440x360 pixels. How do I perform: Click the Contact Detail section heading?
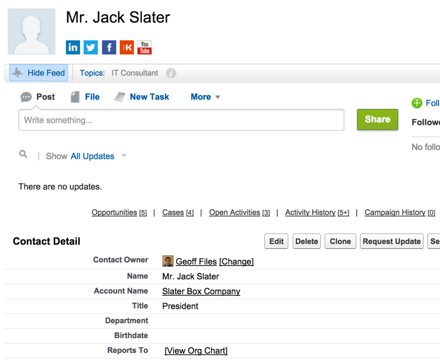[x=47, y=241]
